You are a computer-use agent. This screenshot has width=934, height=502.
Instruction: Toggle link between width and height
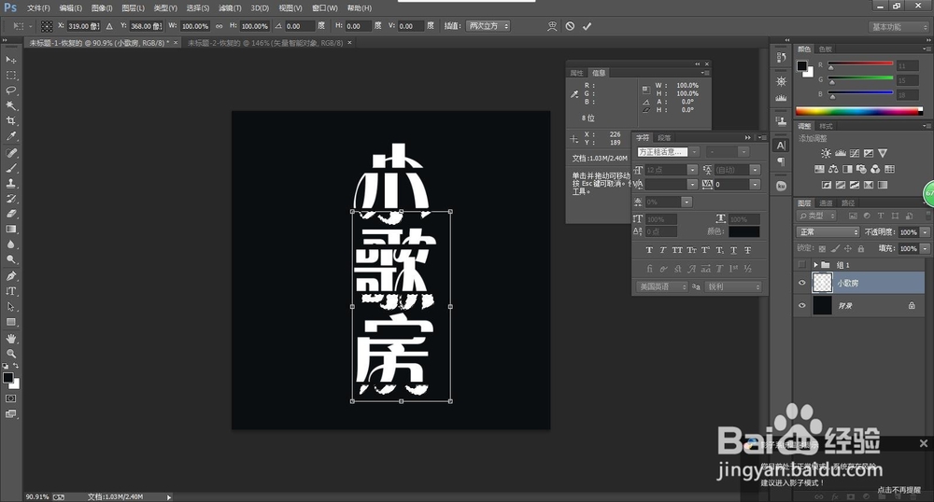pyautogui.click(x=219, y=26)
